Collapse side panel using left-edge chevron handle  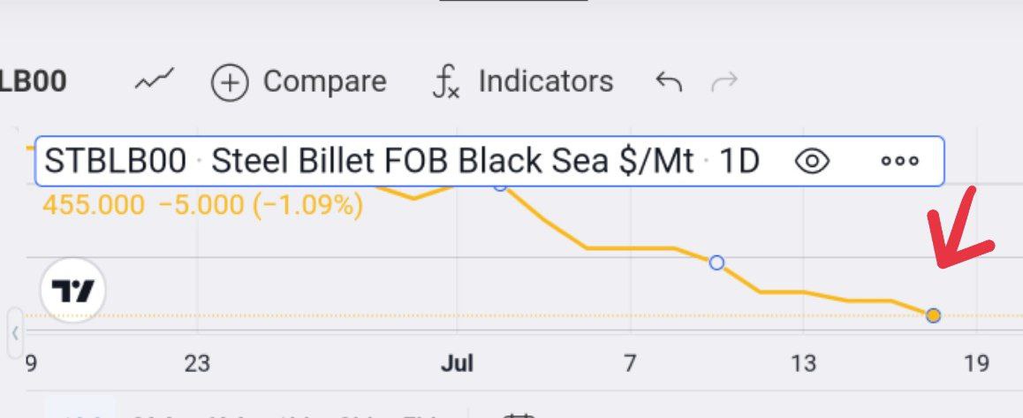click(14, 333)
